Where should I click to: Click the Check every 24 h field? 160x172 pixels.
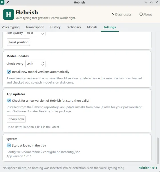35,64
